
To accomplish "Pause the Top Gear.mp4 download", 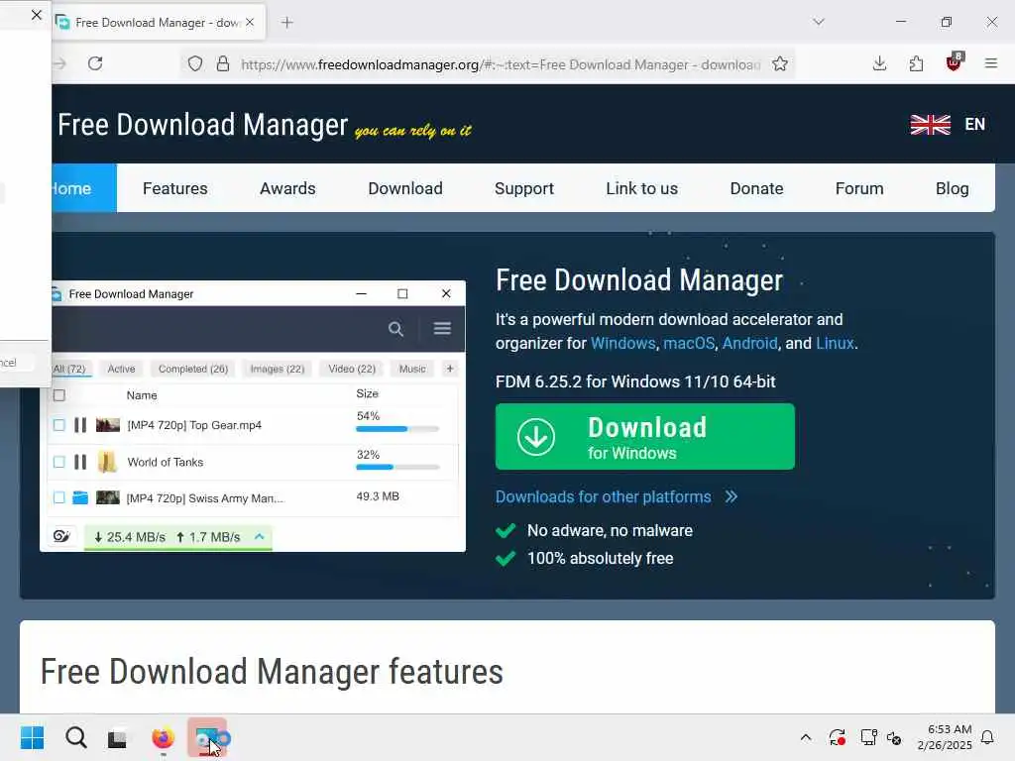I will (80, 425).
